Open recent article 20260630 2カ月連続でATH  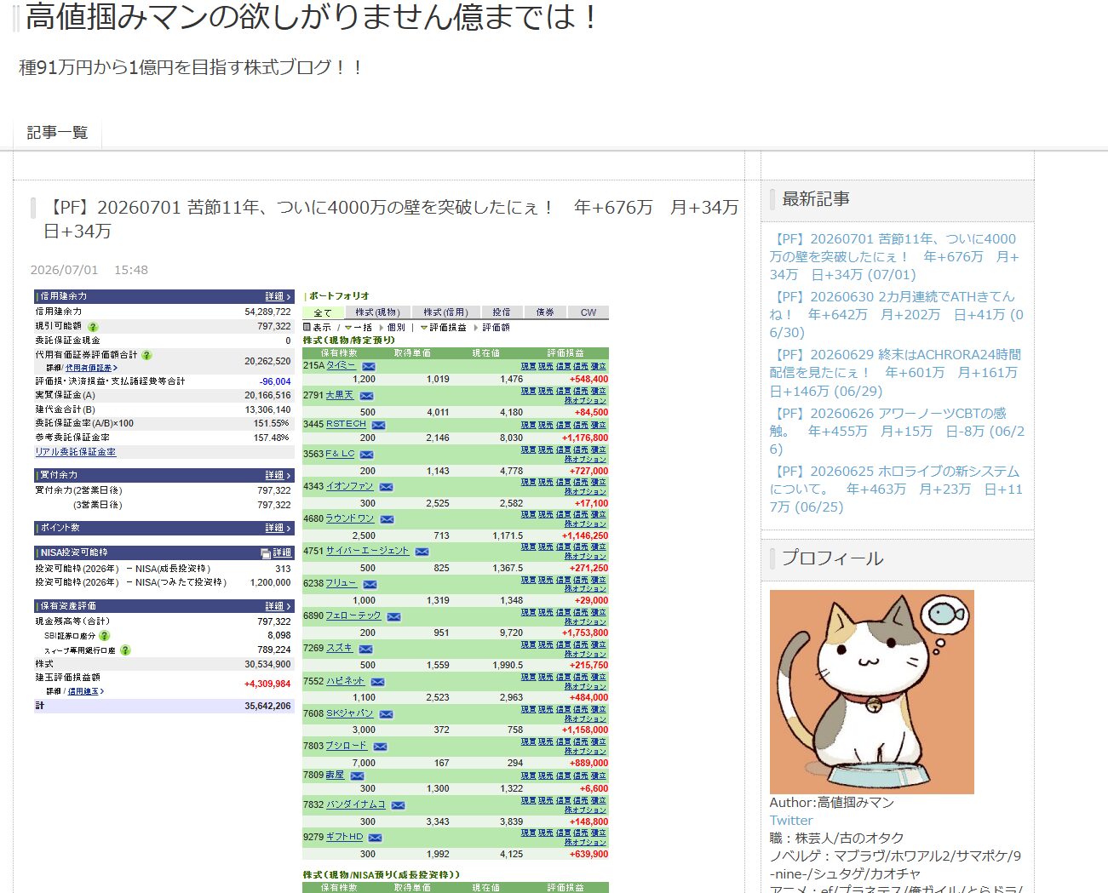pos(897,314)
